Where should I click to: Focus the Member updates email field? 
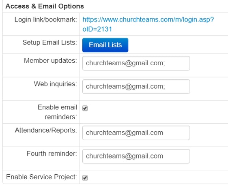[x=136, y=63]
